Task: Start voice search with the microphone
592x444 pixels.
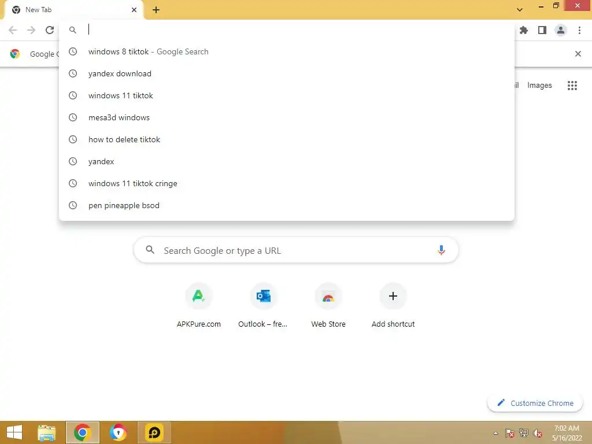Action: click(441, 250)
